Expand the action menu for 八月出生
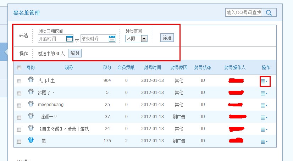 click(x=264, y=81)
